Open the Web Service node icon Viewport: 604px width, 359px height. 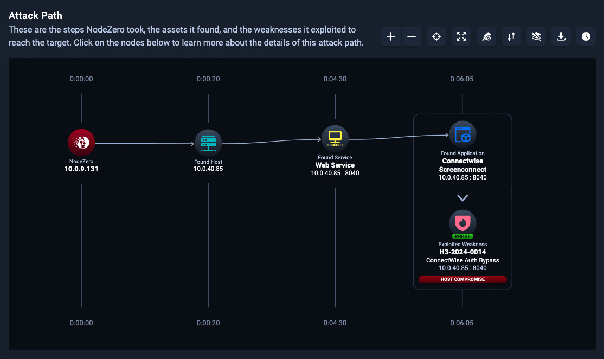click(x=335, y=138)
